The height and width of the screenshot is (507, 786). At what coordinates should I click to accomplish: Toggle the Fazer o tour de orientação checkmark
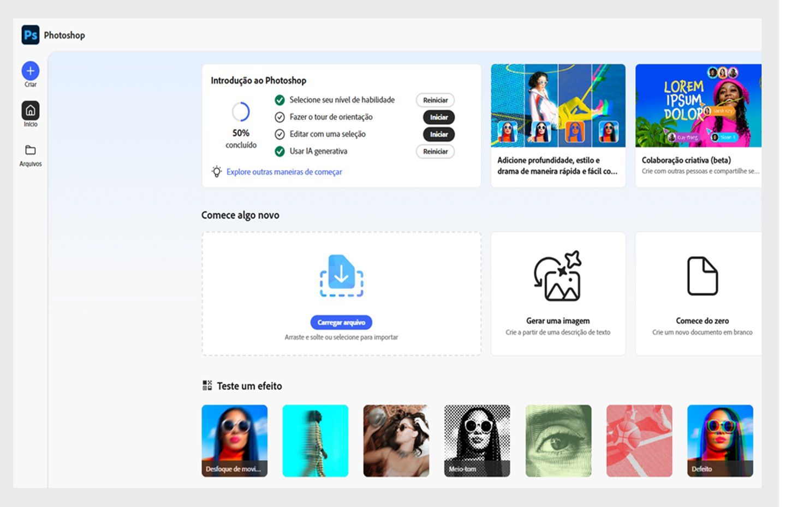tap(280, 117)
